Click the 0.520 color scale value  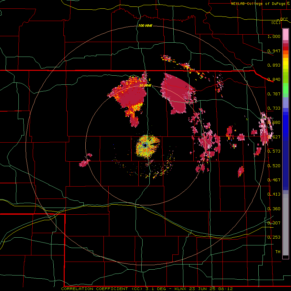[x=274, y=166]
